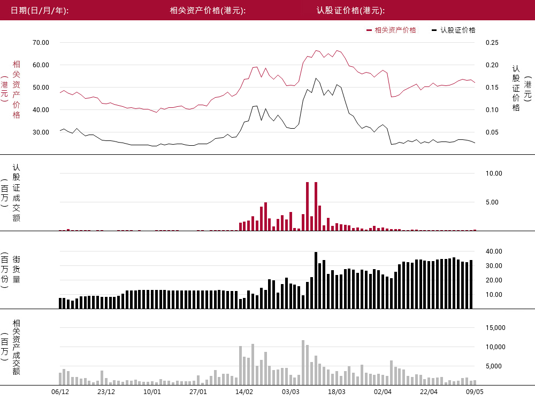Select the 14/02 date tick label
Image resolution: width=535 pixels, height=401 pixels.
point(244,392)
